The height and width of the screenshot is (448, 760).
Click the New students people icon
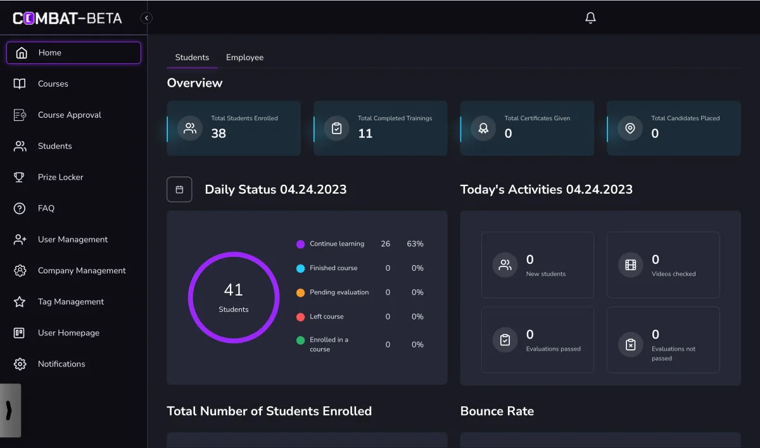[x=505, y=265]
